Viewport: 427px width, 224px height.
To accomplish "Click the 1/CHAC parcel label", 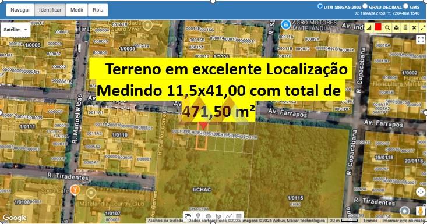I will [202, 190].
